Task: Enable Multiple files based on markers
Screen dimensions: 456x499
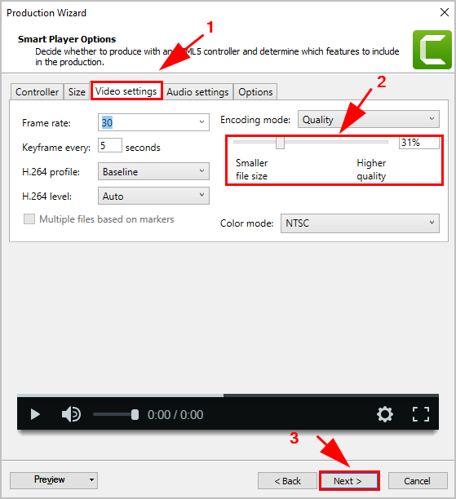Action: 29,219
